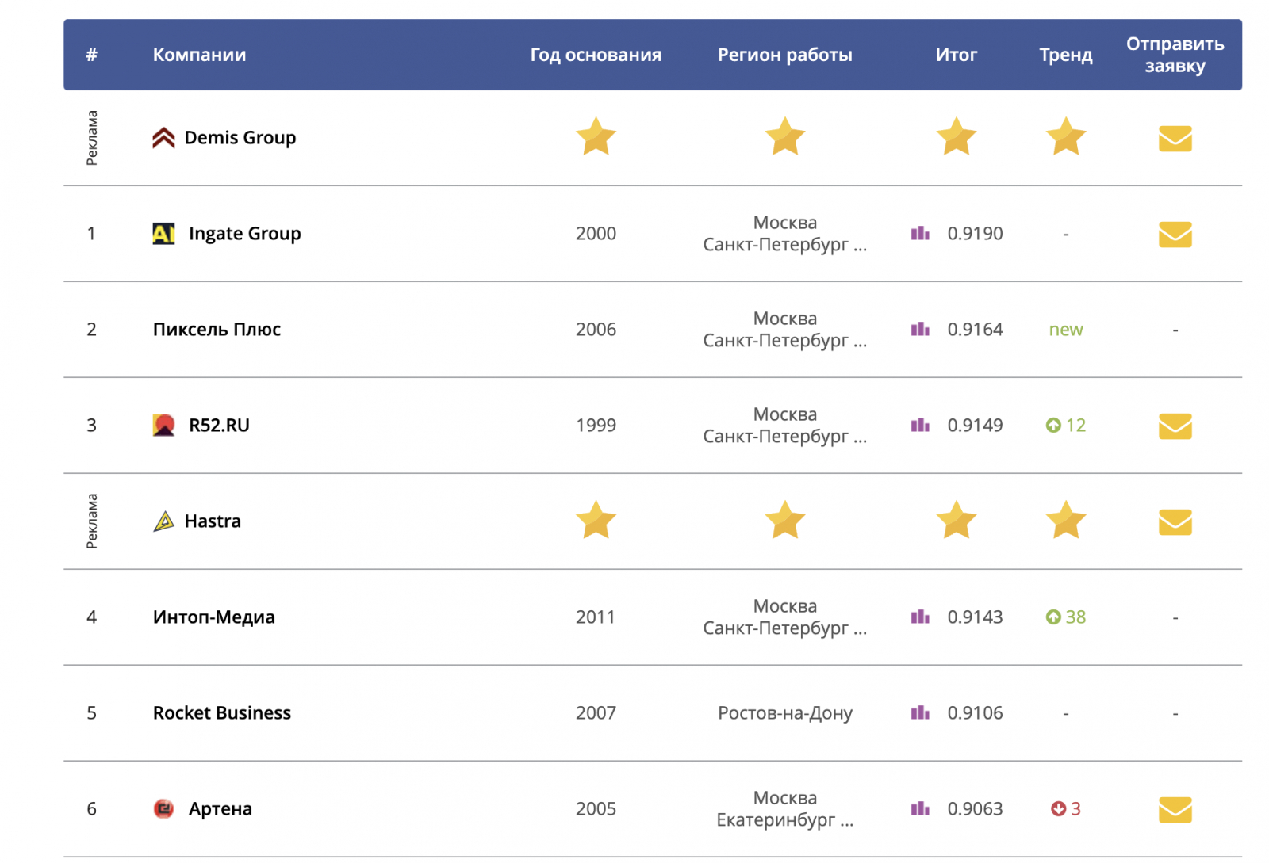The height and width of the screenshot is (863, 1269).
Task: Expand truncated region list for Артена
Action: click(845, 821)
